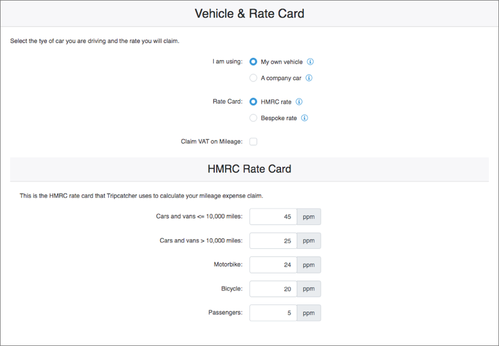499x346 pixels.
Task: Enable Claim VAT on Mileage checkbox
Action: point(253,142)
